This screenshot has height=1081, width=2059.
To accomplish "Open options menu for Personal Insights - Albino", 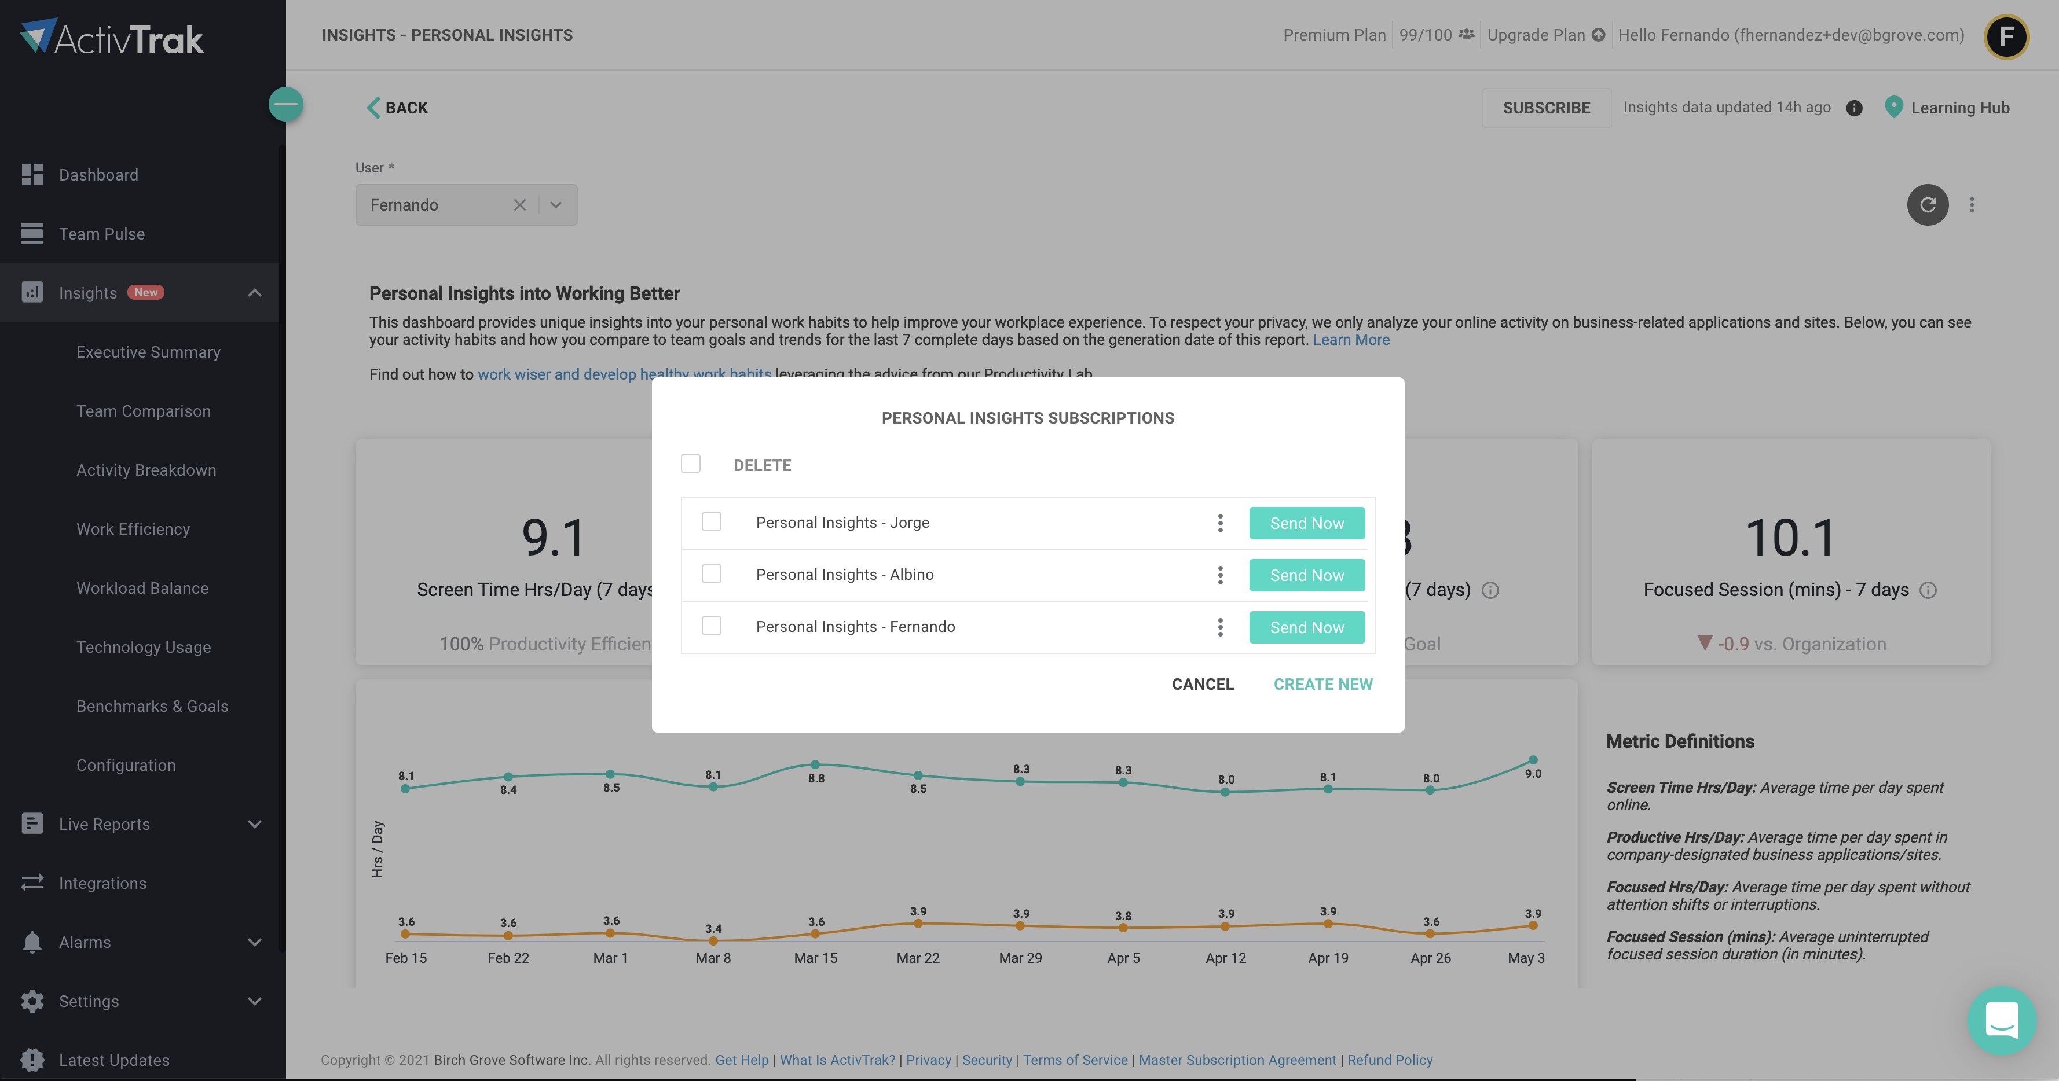I will (1220, 575).
